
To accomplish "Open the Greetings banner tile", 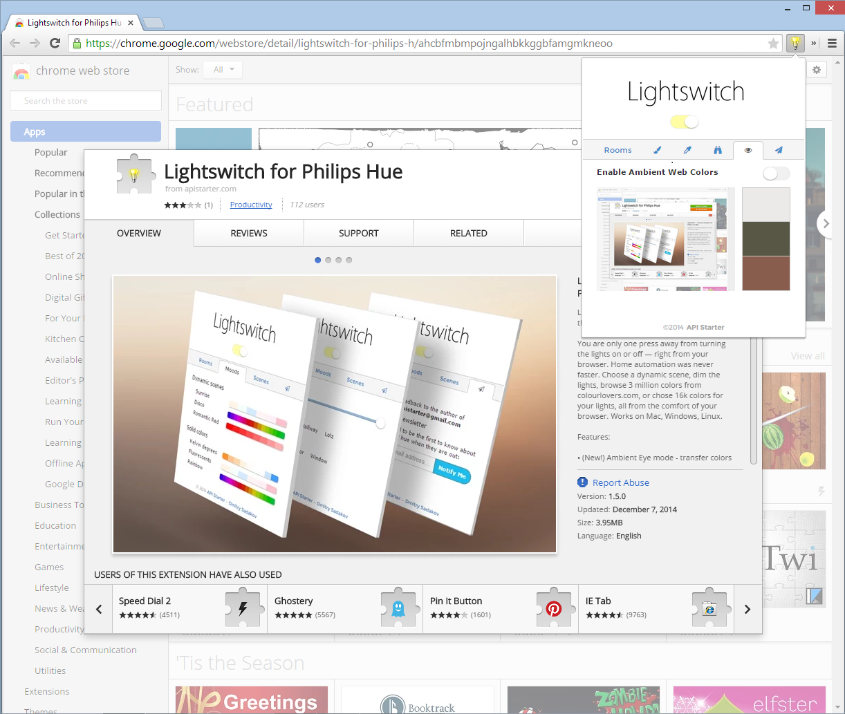I will tap(252, 700).
